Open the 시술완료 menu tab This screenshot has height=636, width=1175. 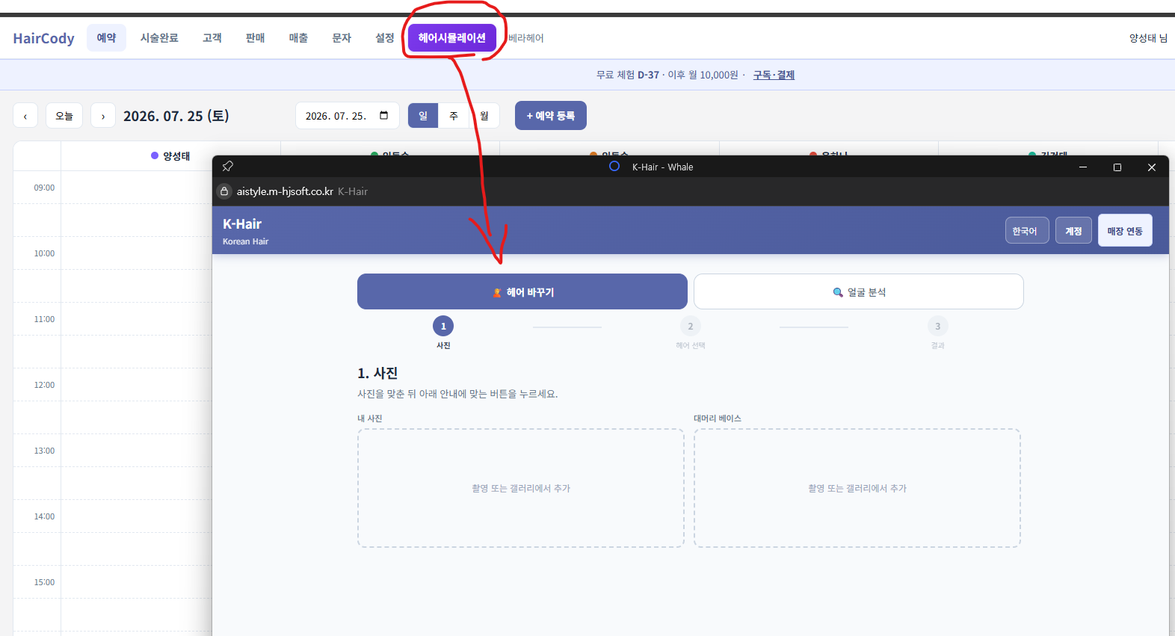point(159,37)
